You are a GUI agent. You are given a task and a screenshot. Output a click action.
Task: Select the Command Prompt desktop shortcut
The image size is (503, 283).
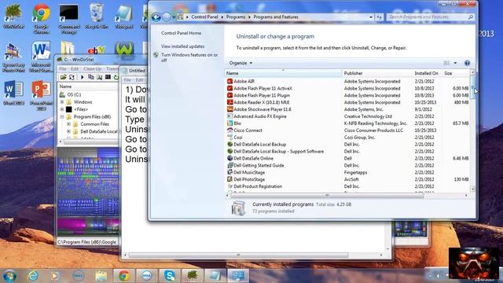point(69,18)
